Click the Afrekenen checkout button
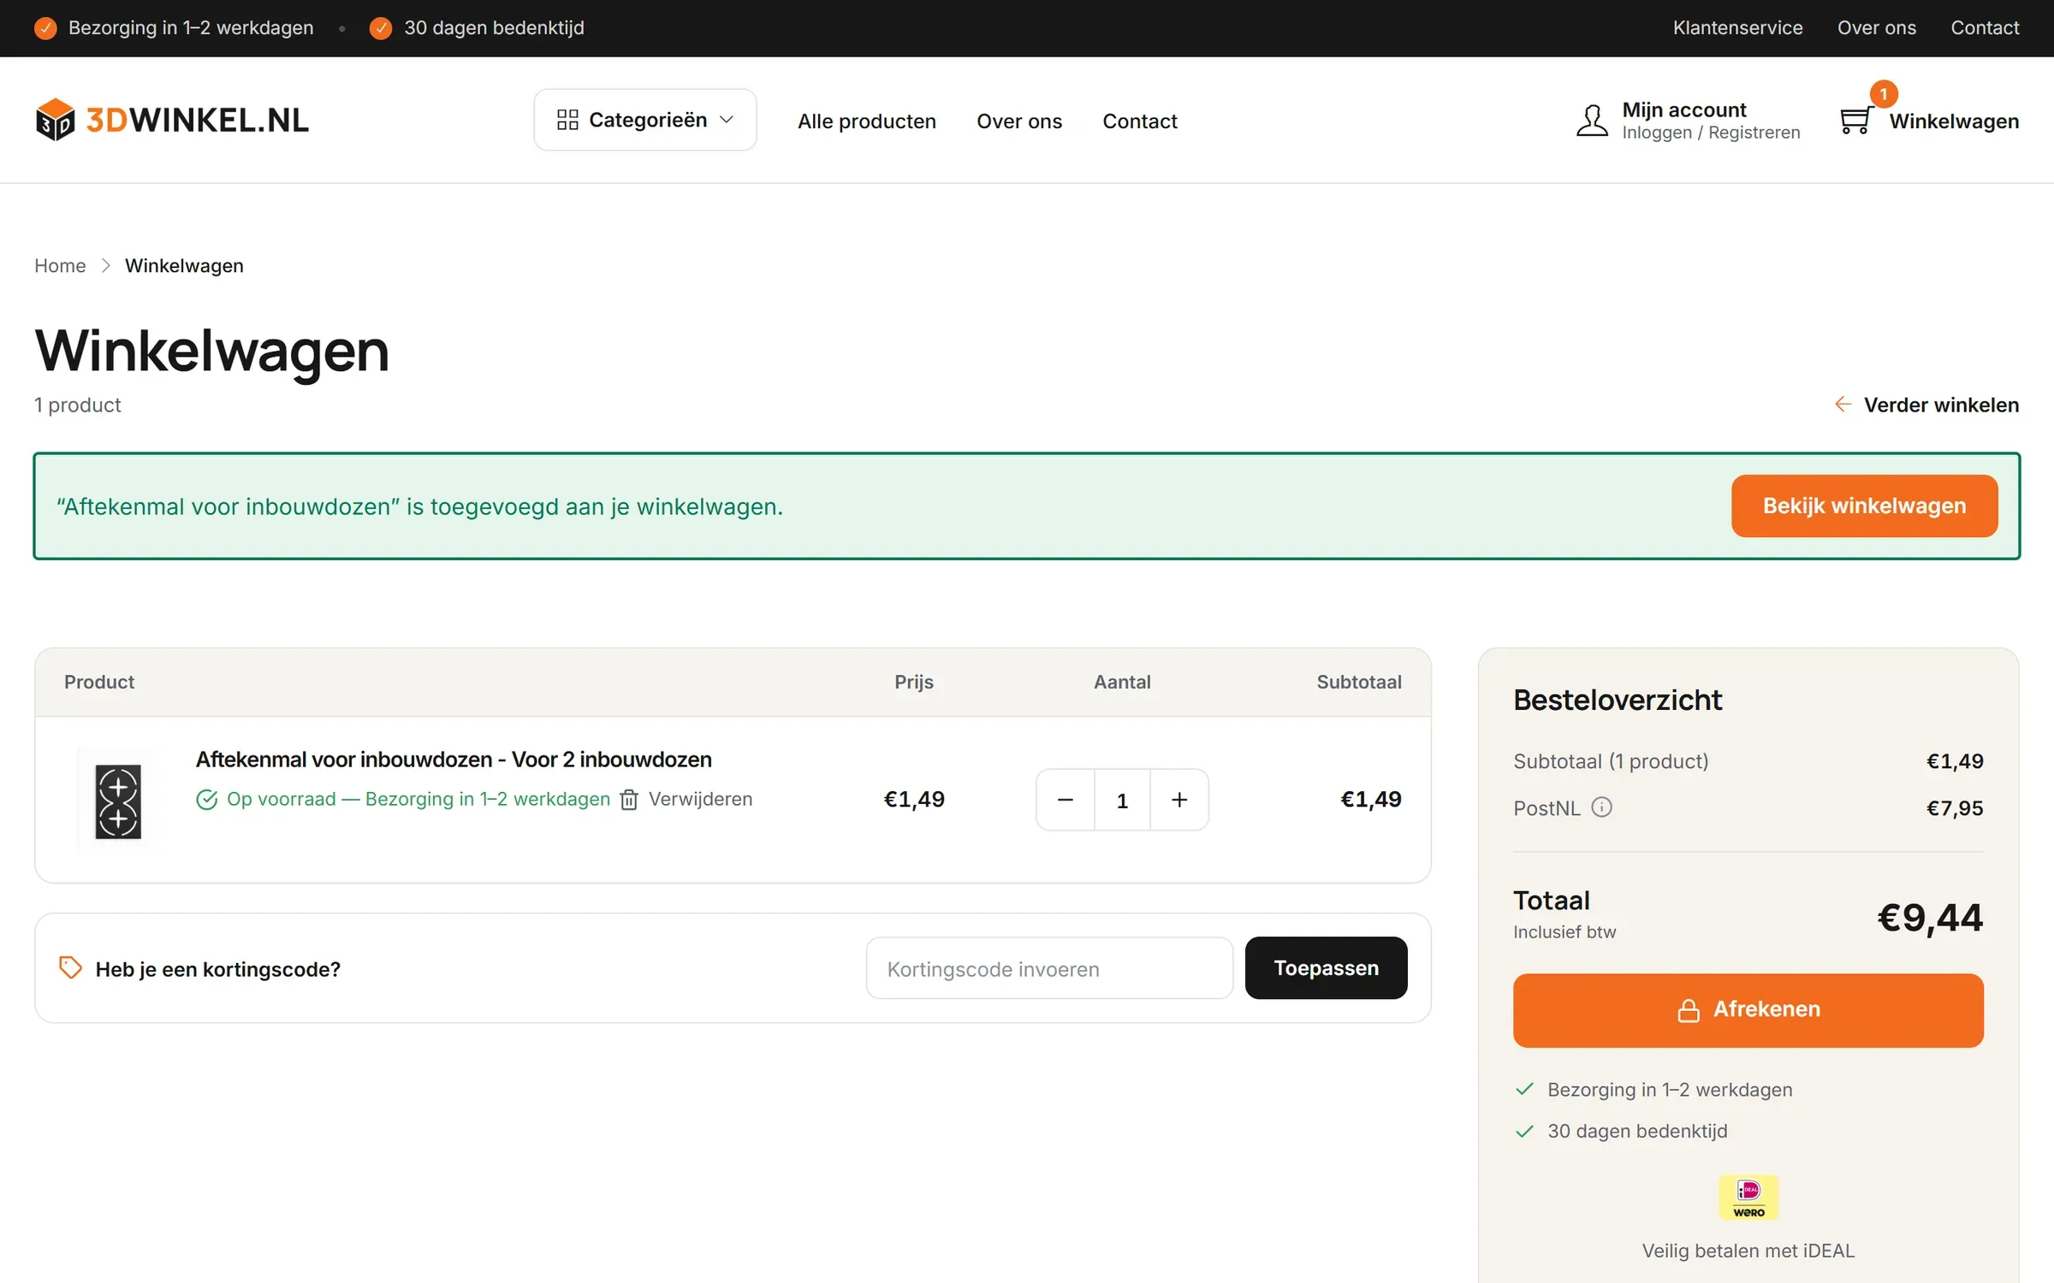Viewport: 2054px width, 1283px height. (1748, 1010)
